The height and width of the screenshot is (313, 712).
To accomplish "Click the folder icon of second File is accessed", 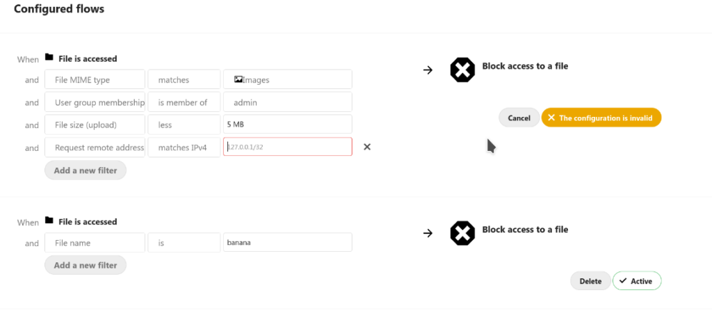I will [49, 220].
